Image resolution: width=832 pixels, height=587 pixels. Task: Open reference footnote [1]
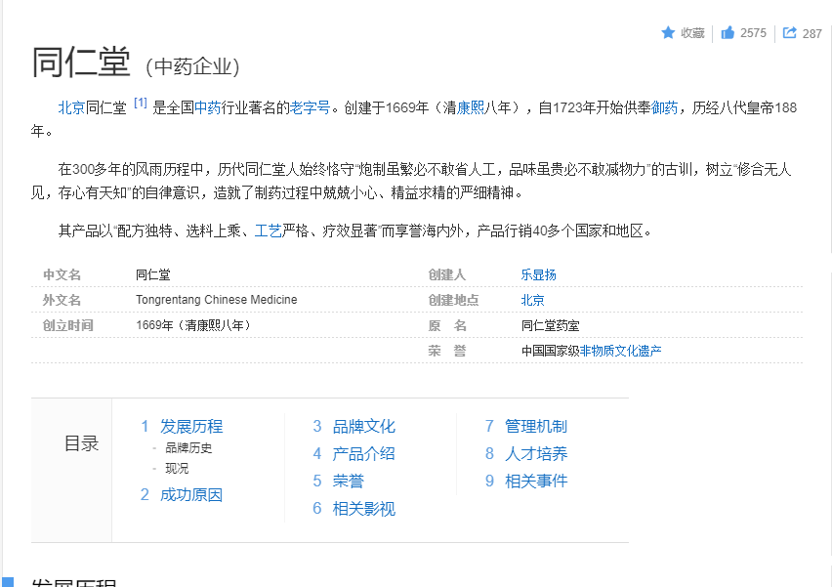141,103
